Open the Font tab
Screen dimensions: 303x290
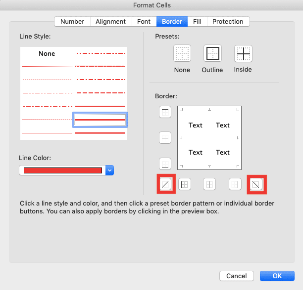coord(144,21)
